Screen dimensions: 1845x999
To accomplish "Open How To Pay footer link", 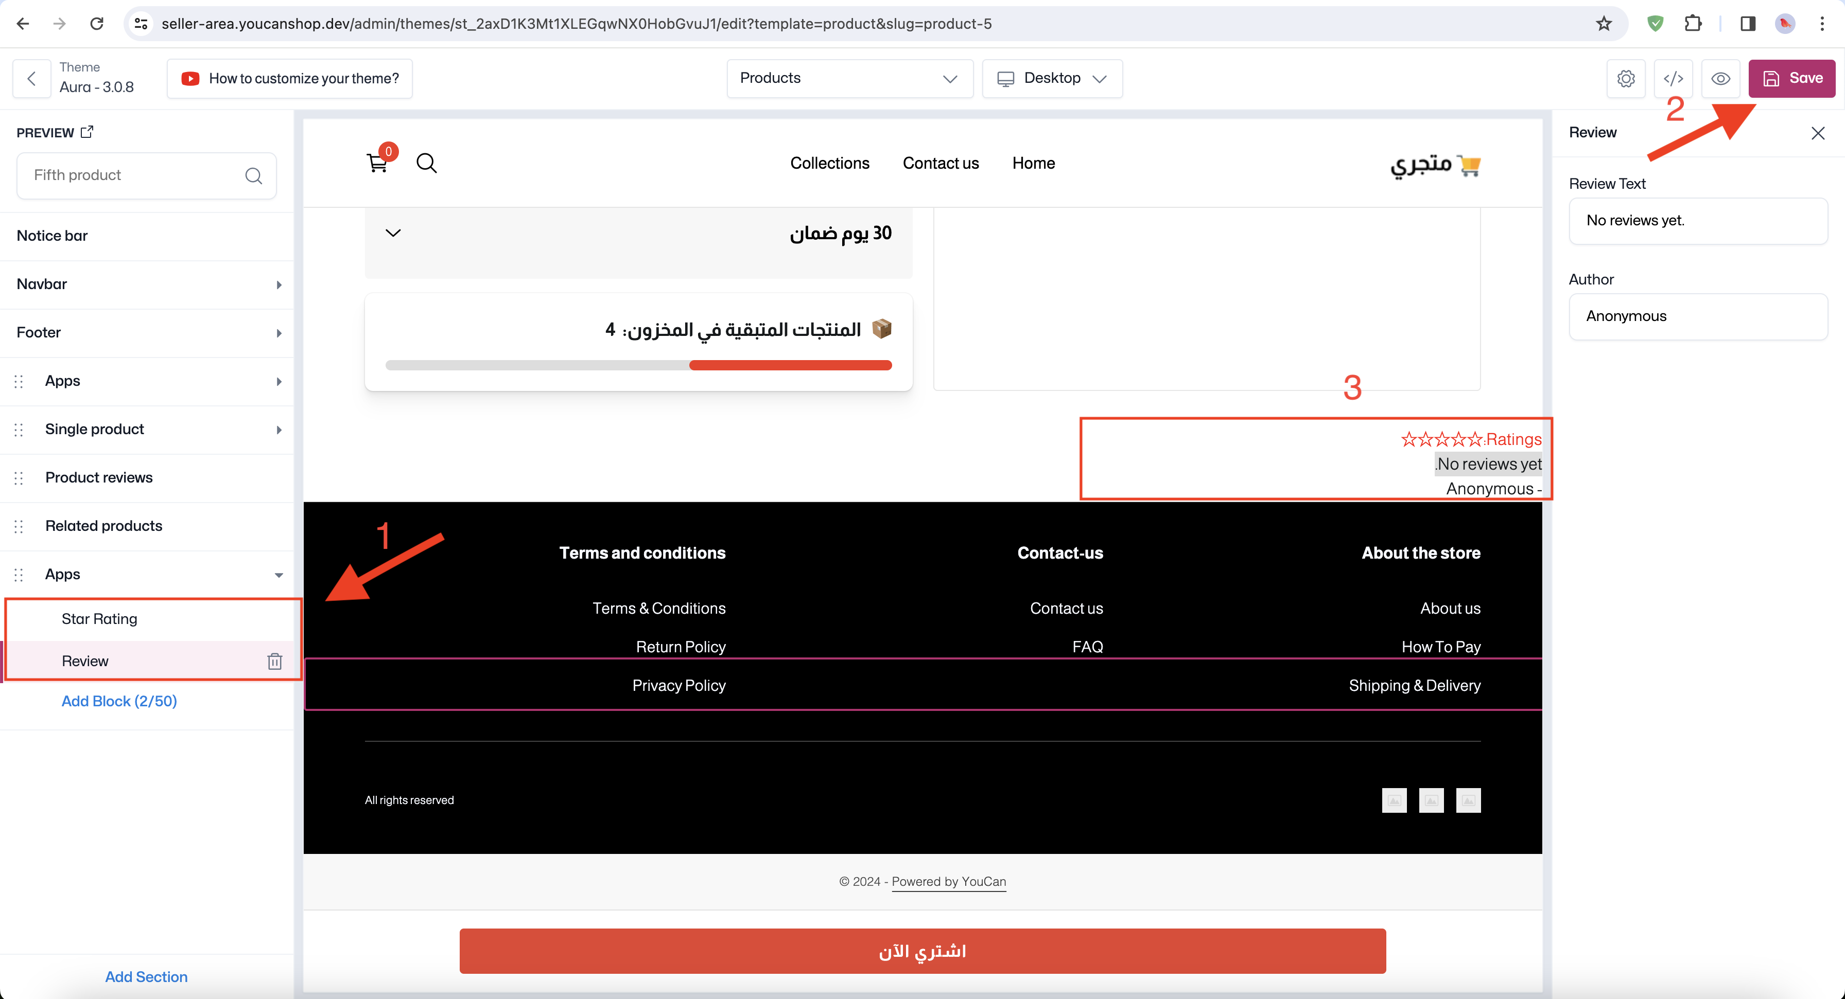I will (x=1441, y=647).
